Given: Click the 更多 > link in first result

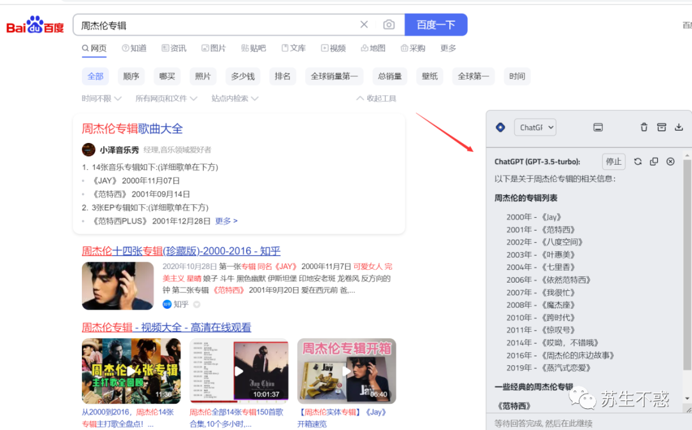Looking at the screenshot, I should 226,220.
